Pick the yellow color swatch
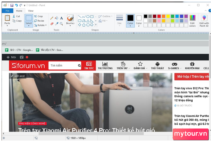This screenshot has height=143, width=211. [x=168, y=16]
